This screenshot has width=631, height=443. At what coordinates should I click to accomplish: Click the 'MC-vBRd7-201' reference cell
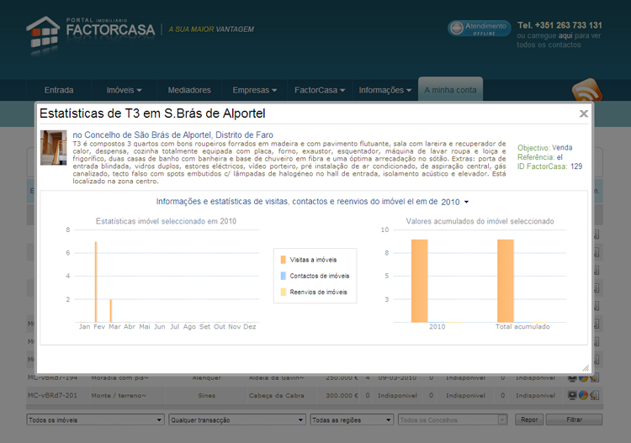tap(52, 395)
